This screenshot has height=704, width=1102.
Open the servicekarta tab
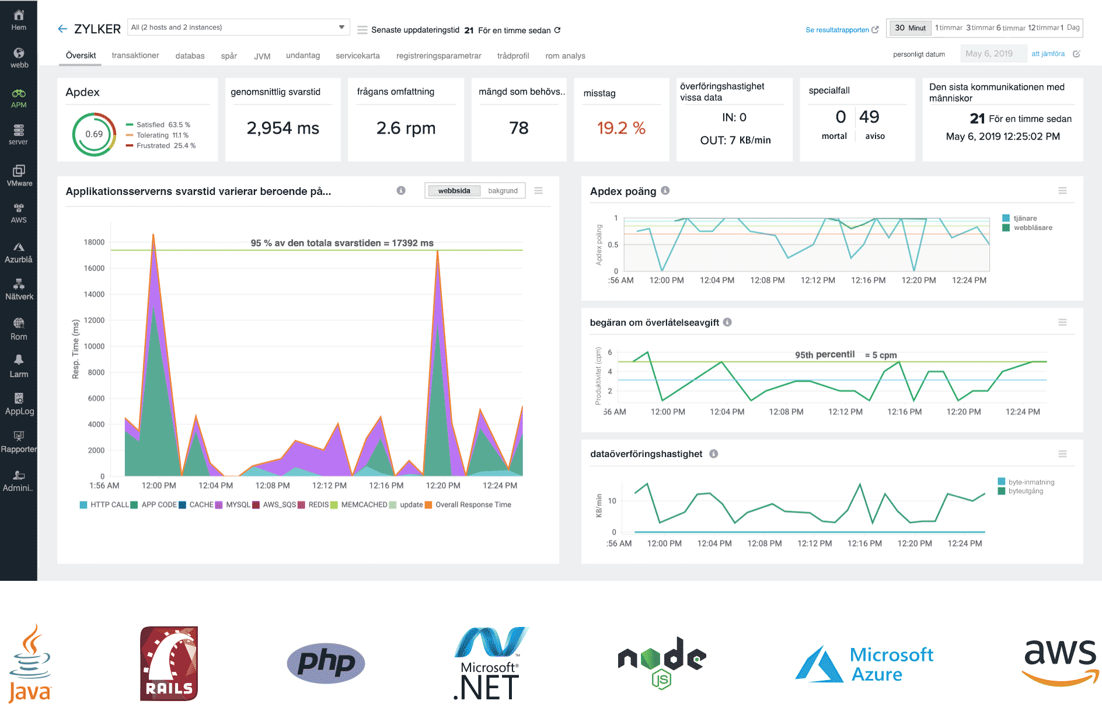[357, 55]
